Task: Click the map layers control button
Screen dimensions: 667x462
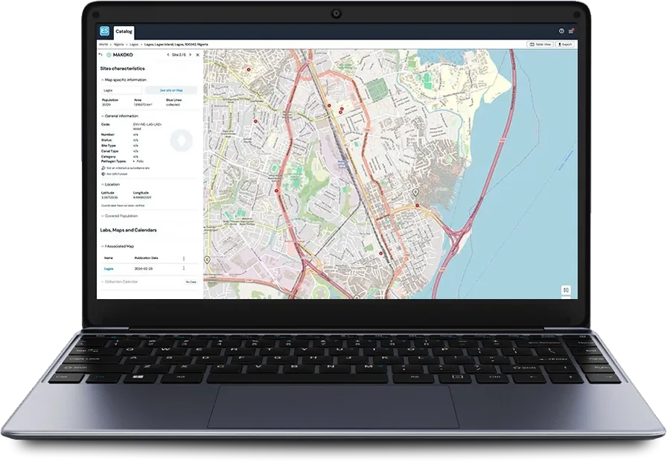Action: [x=566, y=290]
